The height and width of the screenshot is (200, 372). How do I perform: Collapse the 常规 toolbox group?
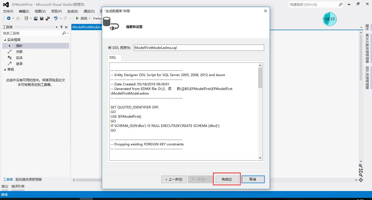click(5, 70)
